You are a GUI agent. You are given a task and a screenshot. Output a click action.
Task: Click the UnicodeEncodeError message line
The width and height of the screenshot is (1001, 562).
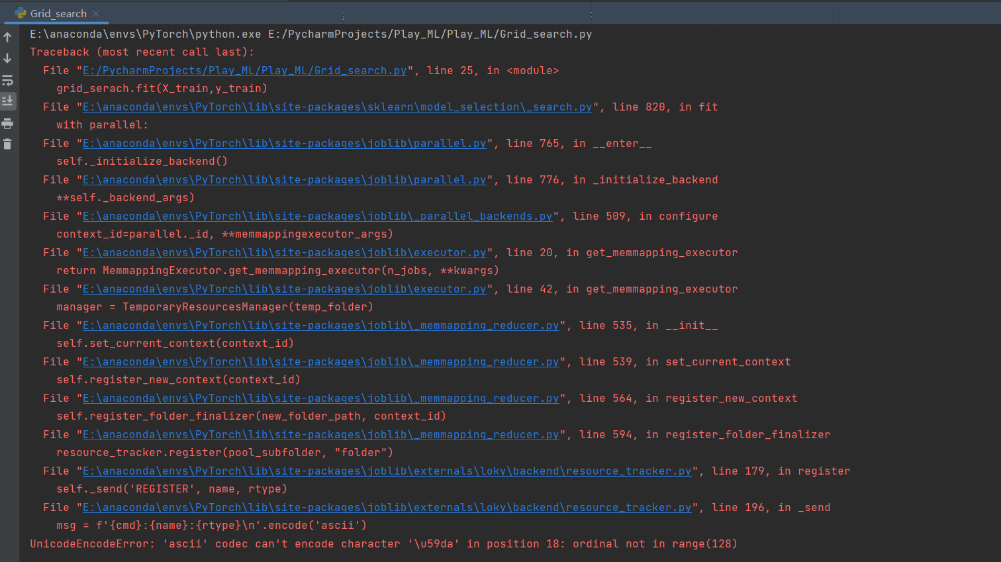[383, 544]
